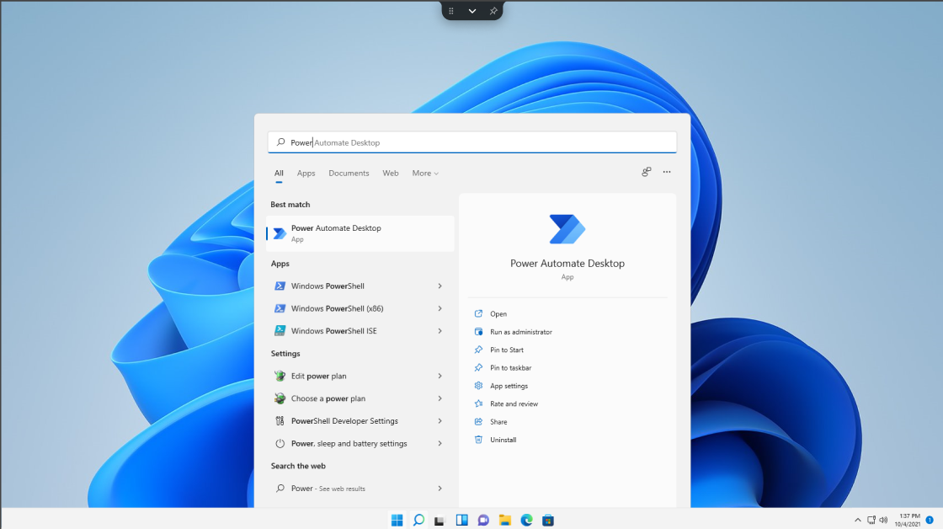This screenshot has width=943, height=529.
Task: Expand Windows PowerShell result chevron
Action: point(440,286)
